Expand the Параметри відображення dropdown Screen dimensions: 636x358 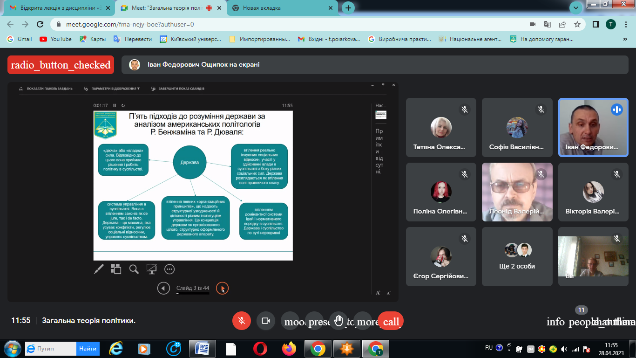pos(112,89)
